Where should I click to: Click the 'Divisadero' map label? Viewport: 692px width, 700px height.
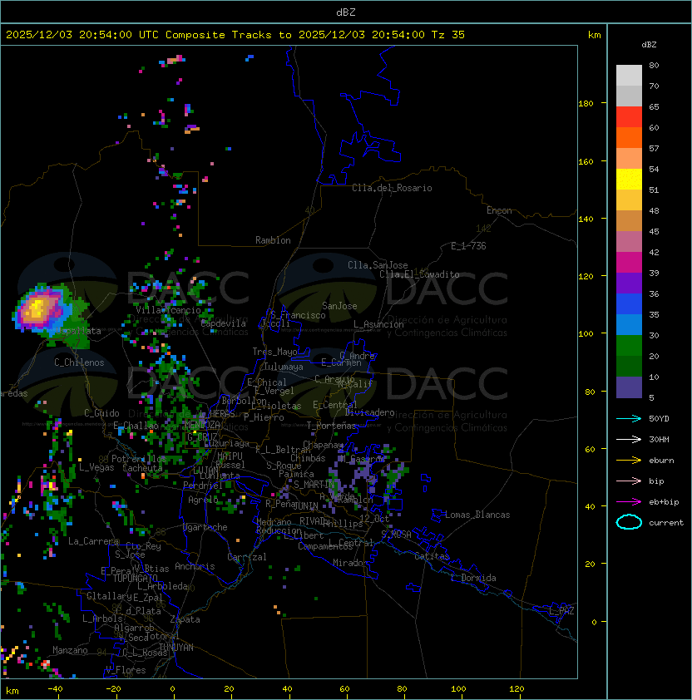point(370,412)
